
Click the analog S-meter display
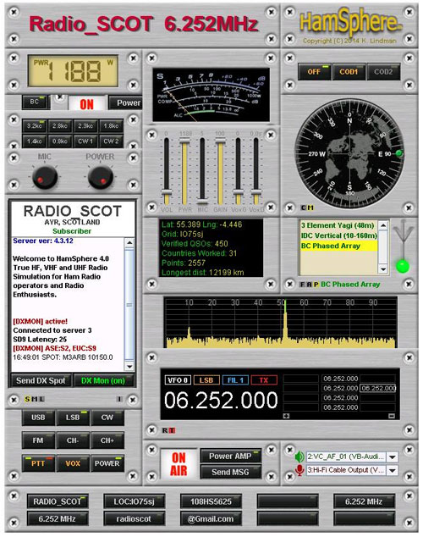point(211,95)
